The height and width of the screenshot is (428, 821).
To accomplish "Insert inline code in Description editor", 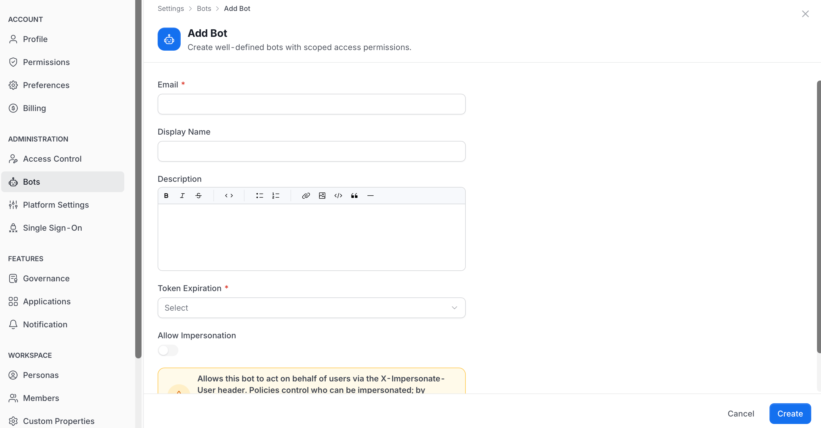I will coord(229,196).
